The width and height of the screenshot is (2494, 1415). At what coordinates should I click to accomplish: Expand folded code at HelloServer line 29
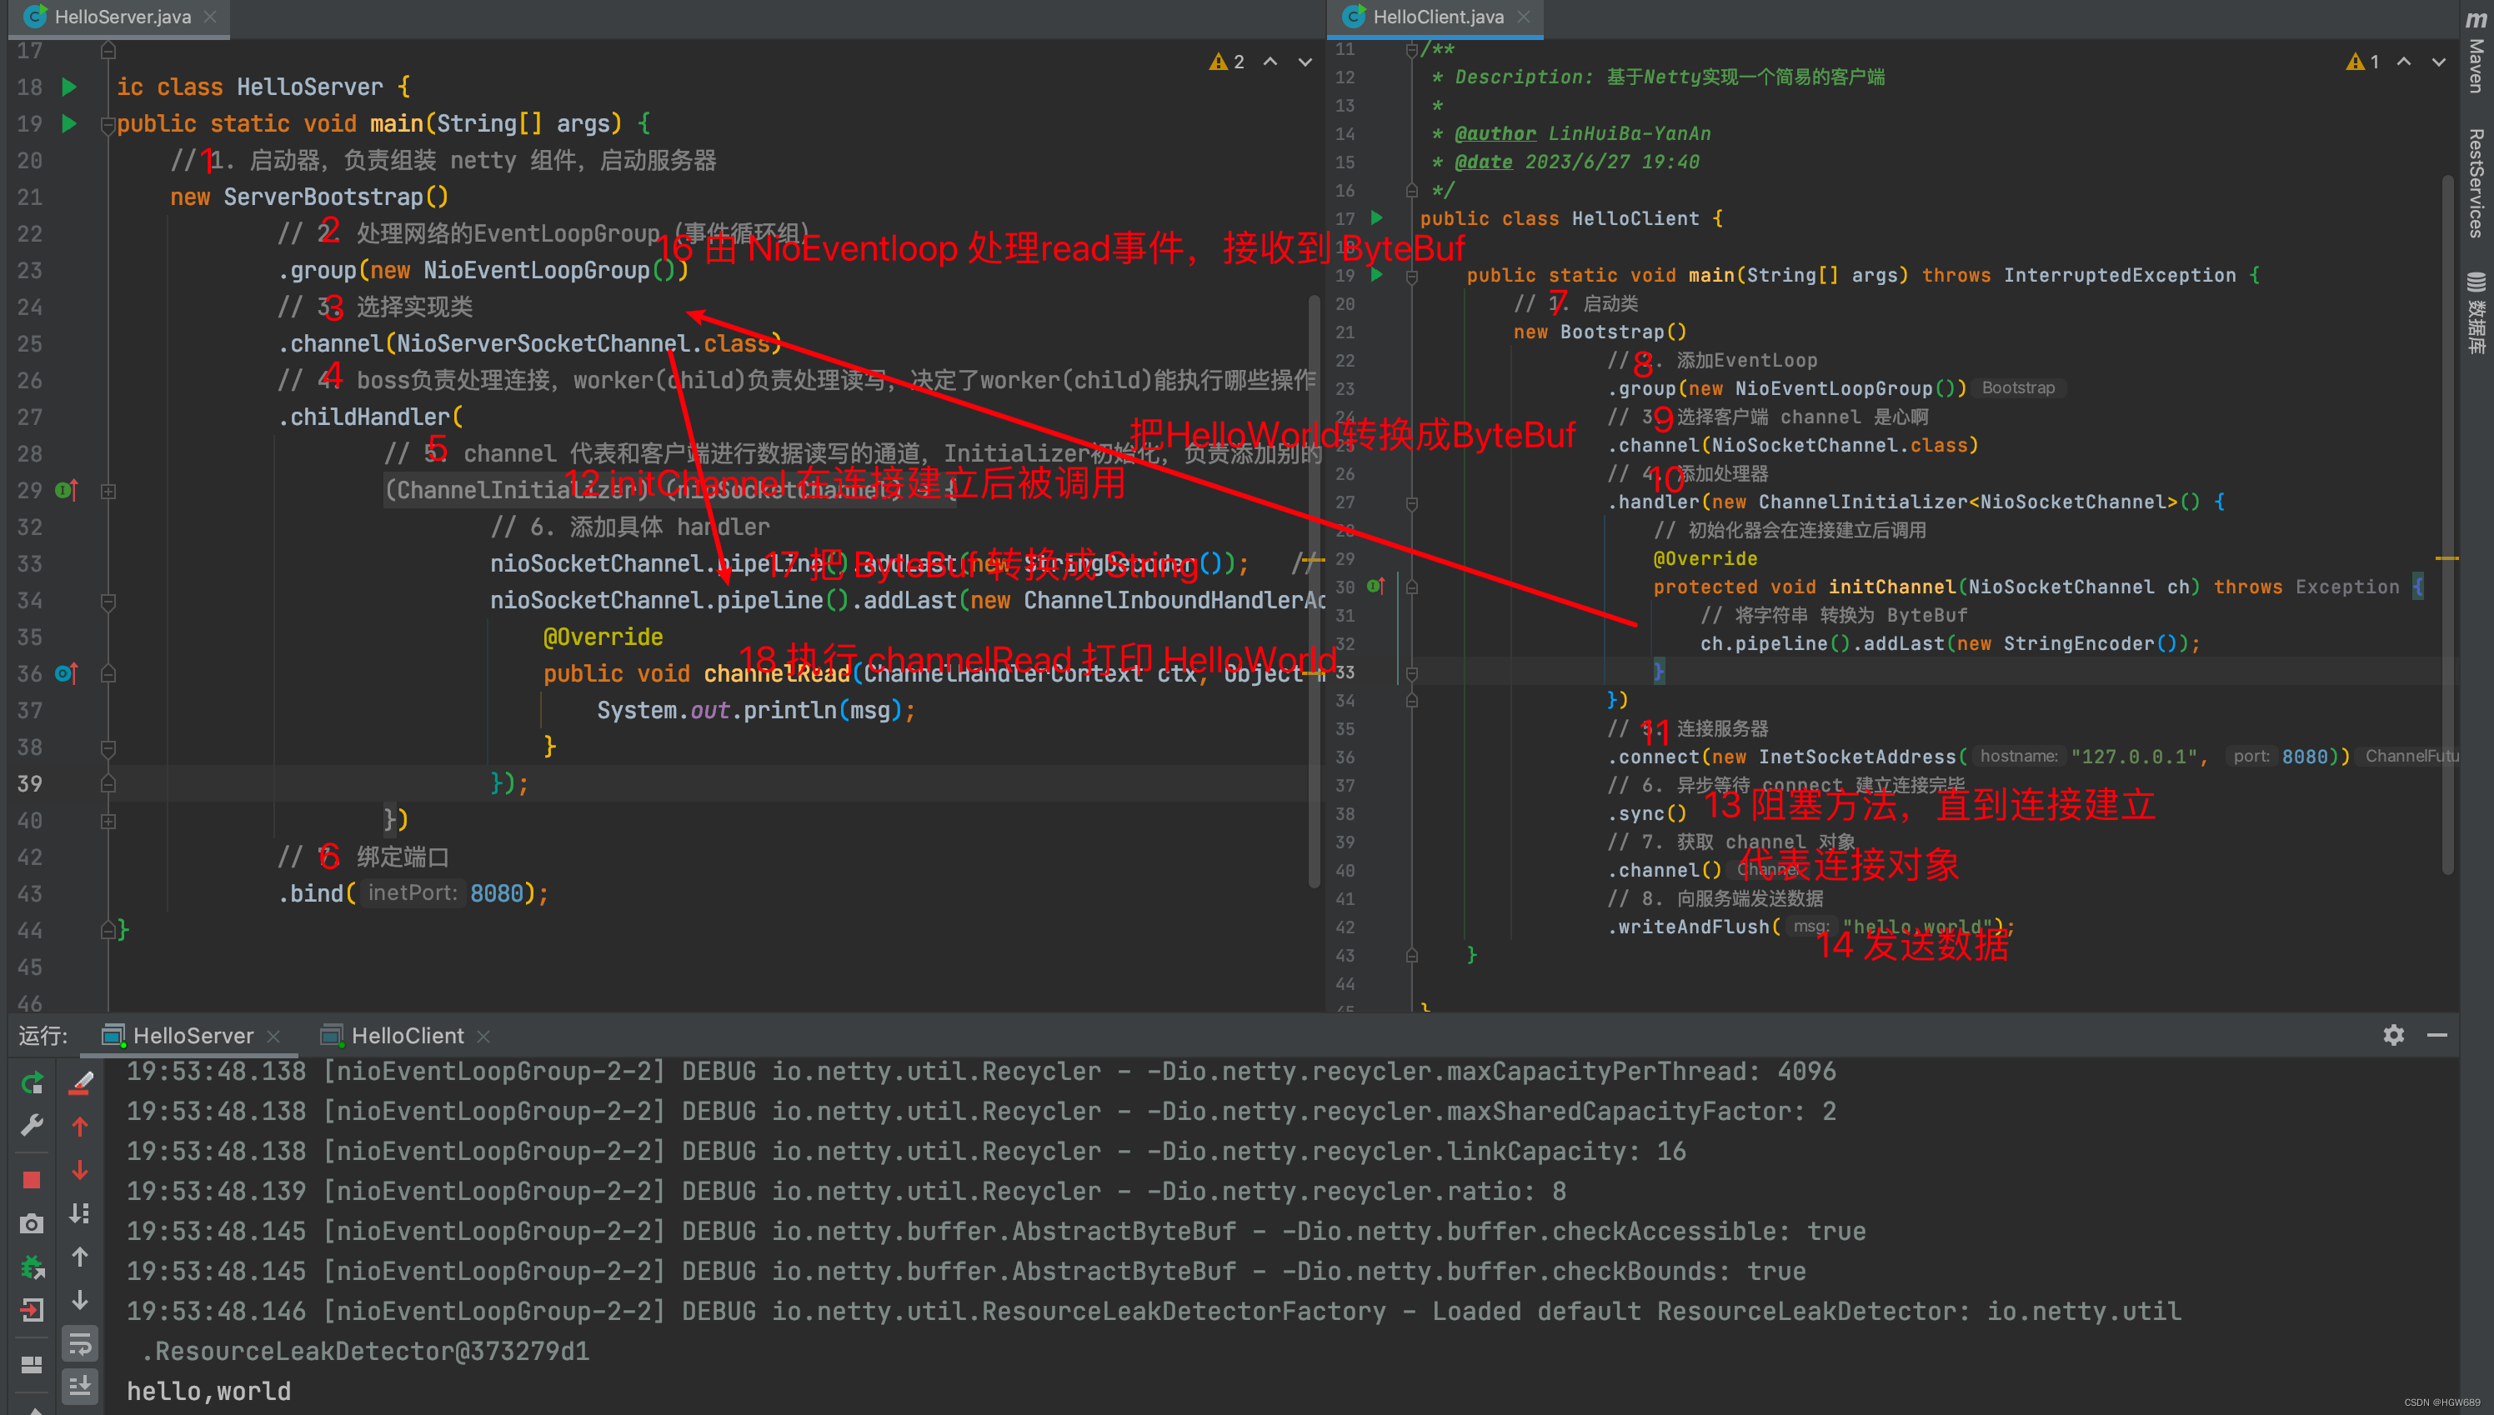[x=109, y=491]
